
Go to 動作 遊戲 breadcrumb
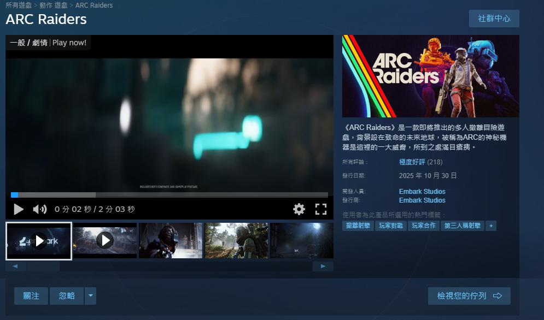point(54,5)
